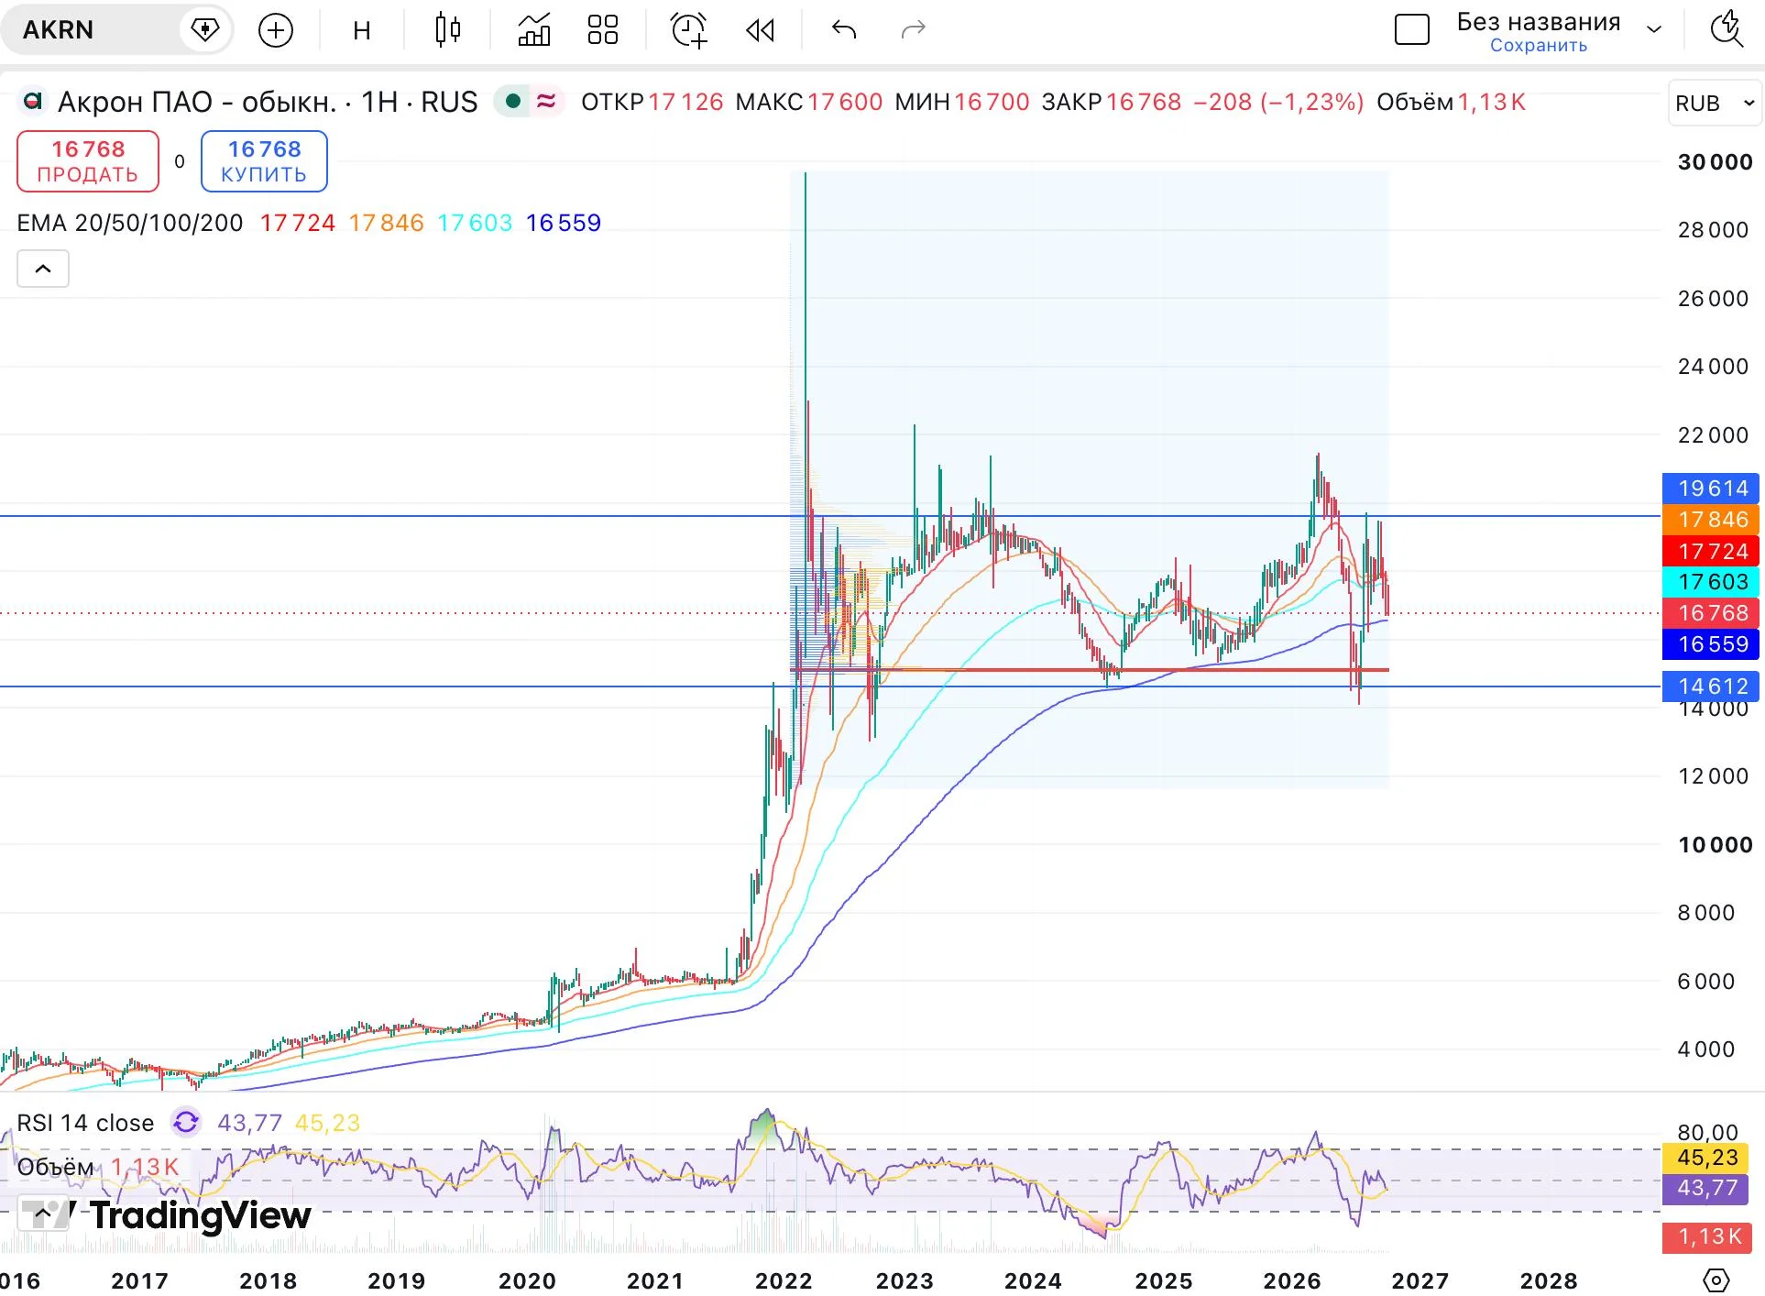Click the 14612 blue price label
Image resolution: width=1765 pixels, height=1296 pixels.
[x=1711, y=686]
